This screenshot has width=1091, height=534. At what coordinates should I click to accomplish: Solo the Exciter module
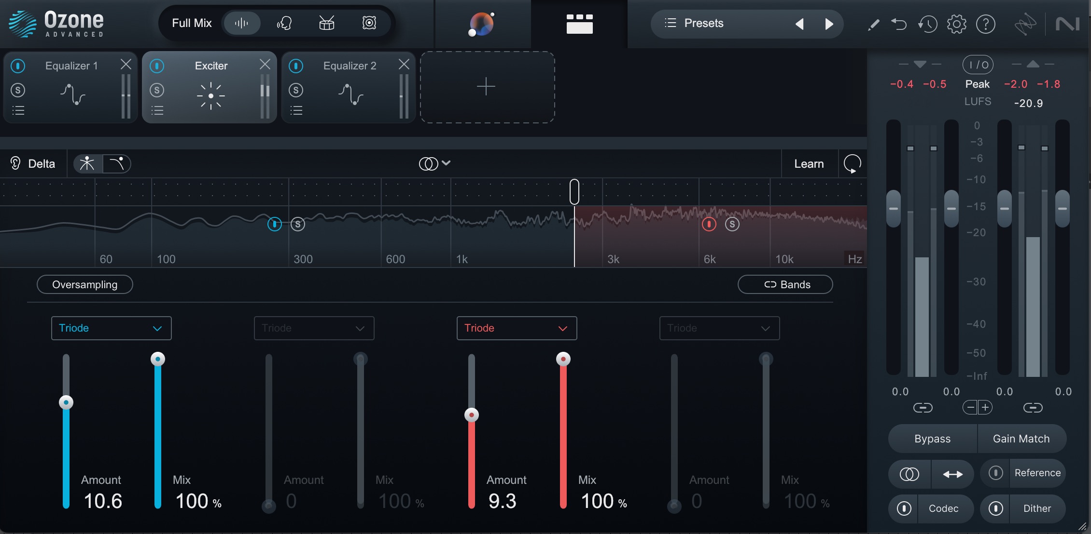coord(157,90)
